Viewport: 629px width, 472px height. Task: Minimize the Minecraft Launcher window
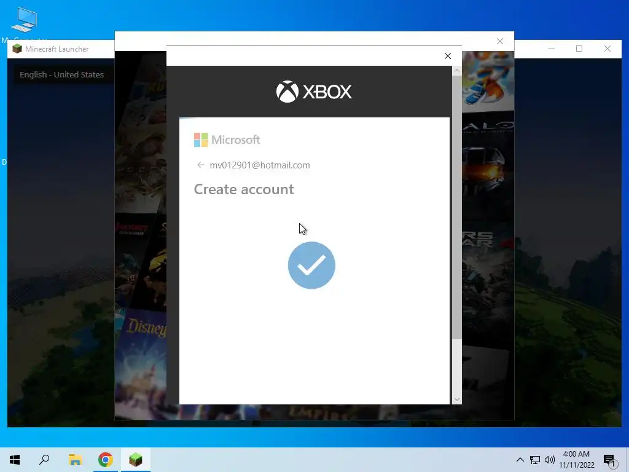(x=552, y=49)
